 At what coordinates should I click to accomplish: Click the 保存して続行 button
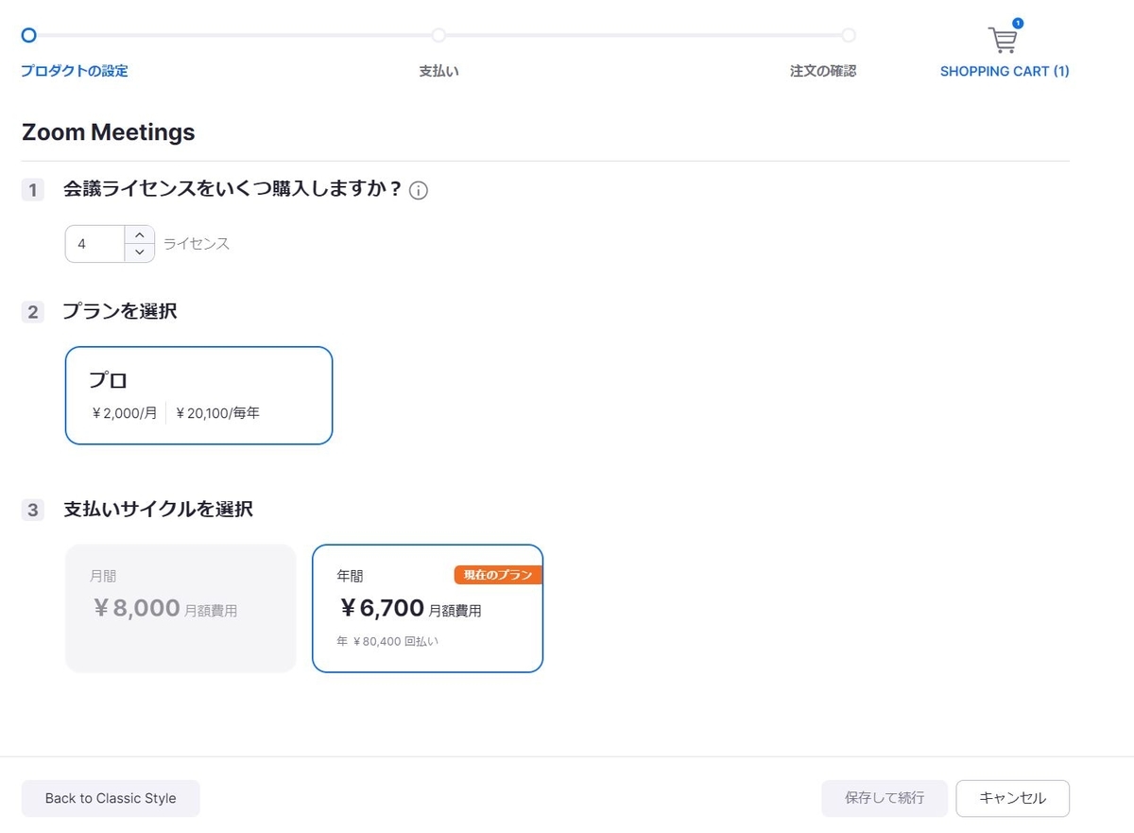coord(885,798)
